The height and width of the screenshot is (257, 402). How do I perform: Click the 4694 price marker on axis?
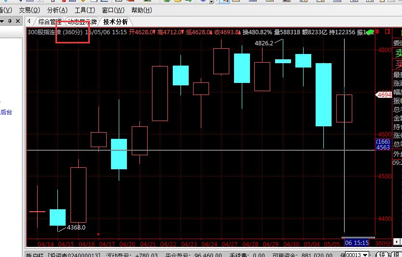click(384, 95)
